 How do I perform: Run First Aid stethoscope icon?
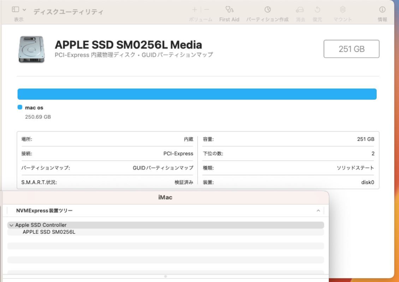(229, 10)
